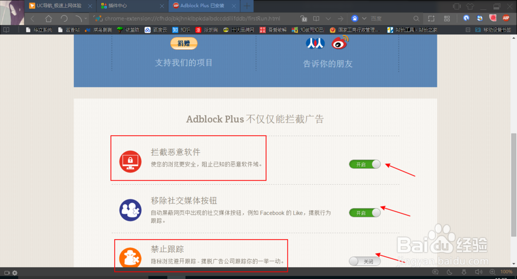
Task: Click the 百度 search input field
Action: [390, 19]
